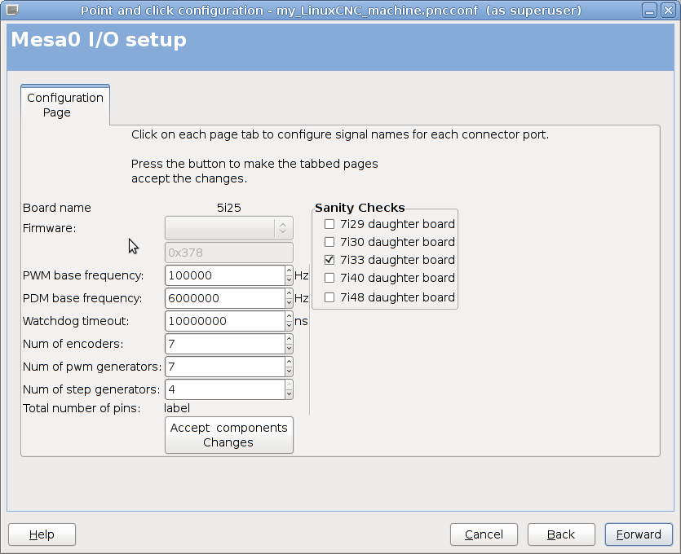Open the window menu icon in title bar

pos(12,10)
